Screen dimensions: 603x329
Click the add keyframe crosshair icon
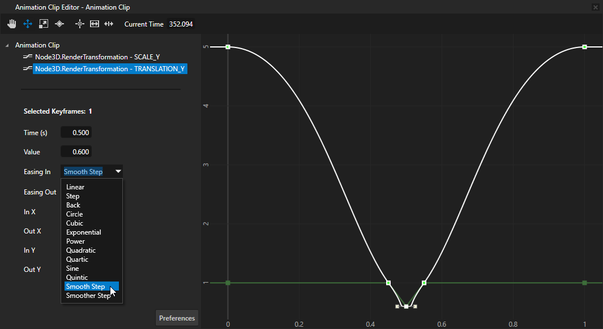pyautogui.click(x=79, y=24)
